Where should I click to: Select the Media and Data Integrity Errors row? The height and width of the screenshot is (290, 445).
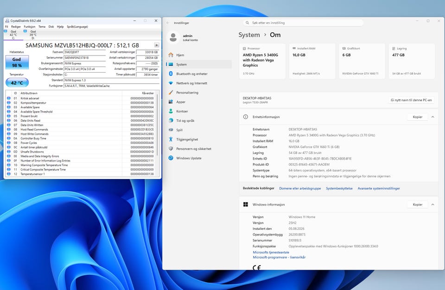(81, 156)
